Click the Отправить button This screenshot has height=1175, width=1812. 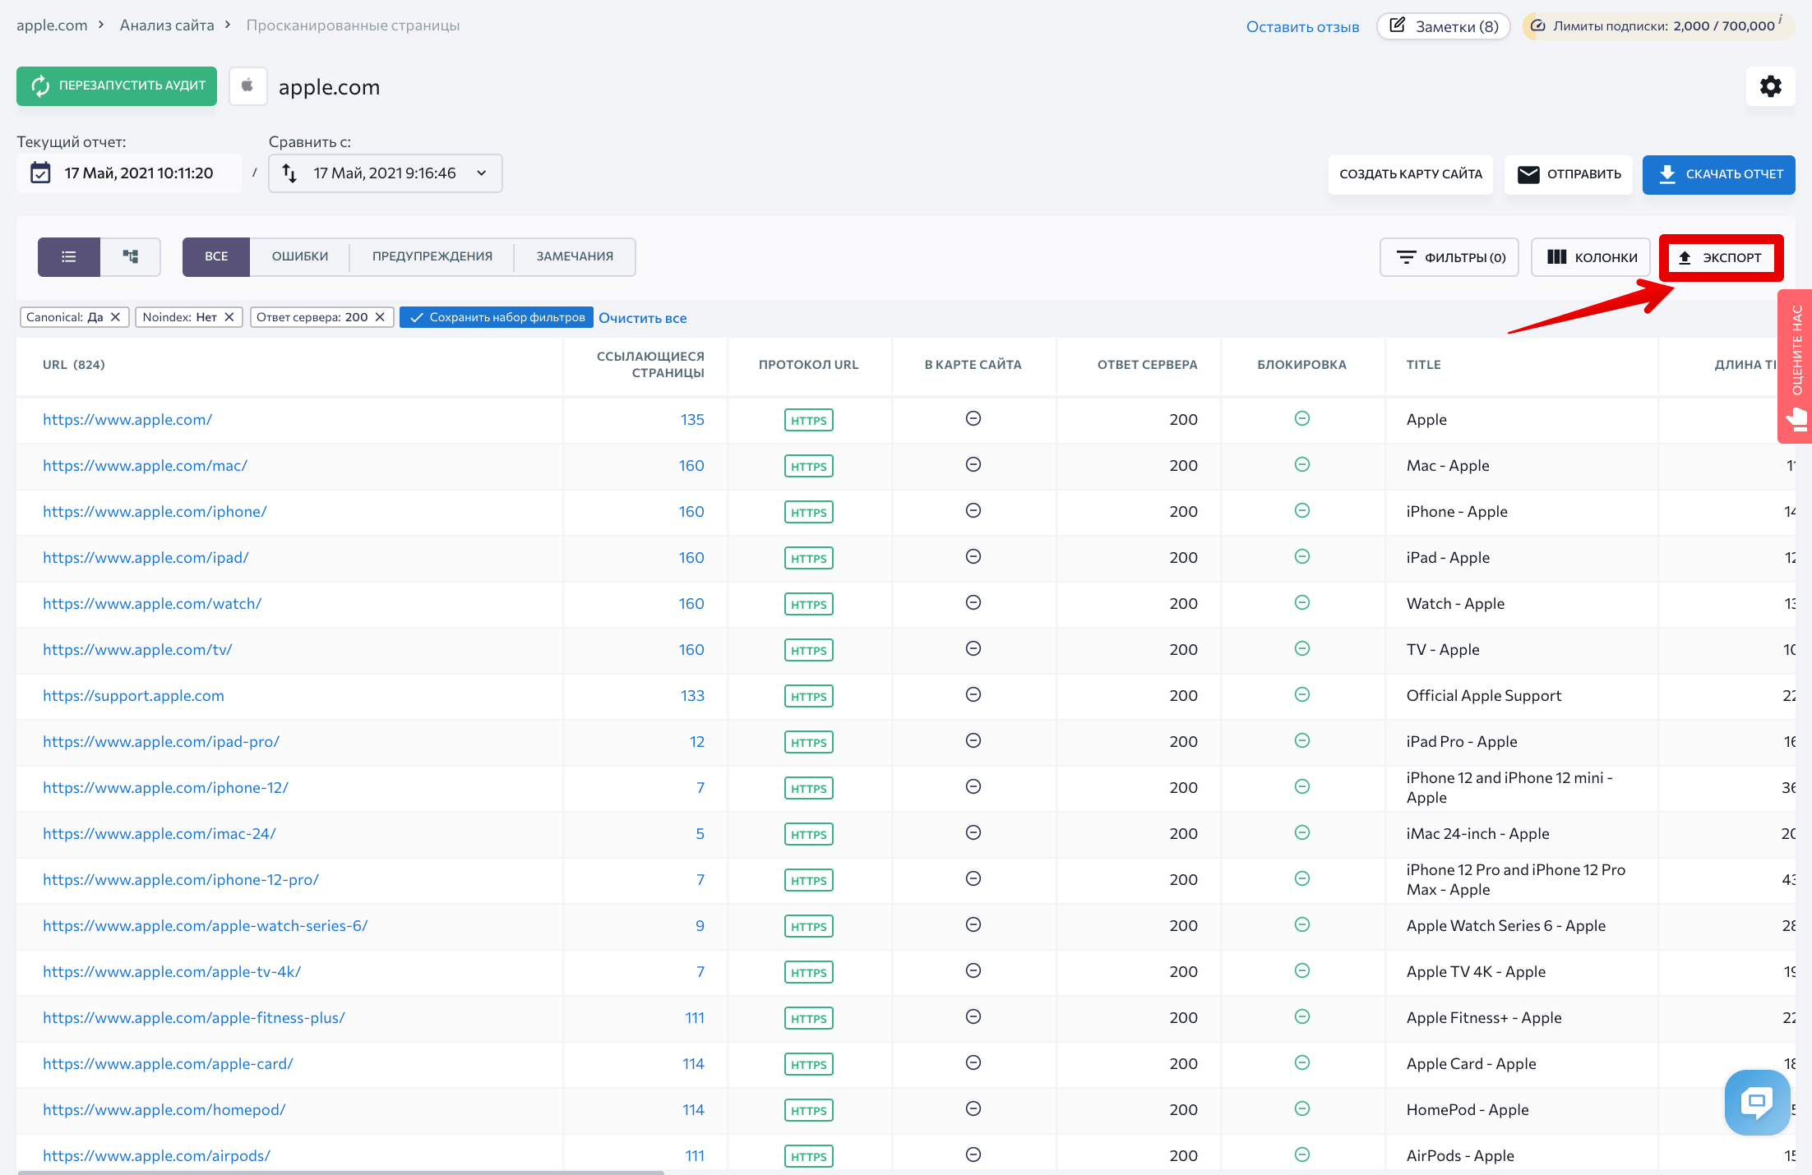(x=1569, y=174)
